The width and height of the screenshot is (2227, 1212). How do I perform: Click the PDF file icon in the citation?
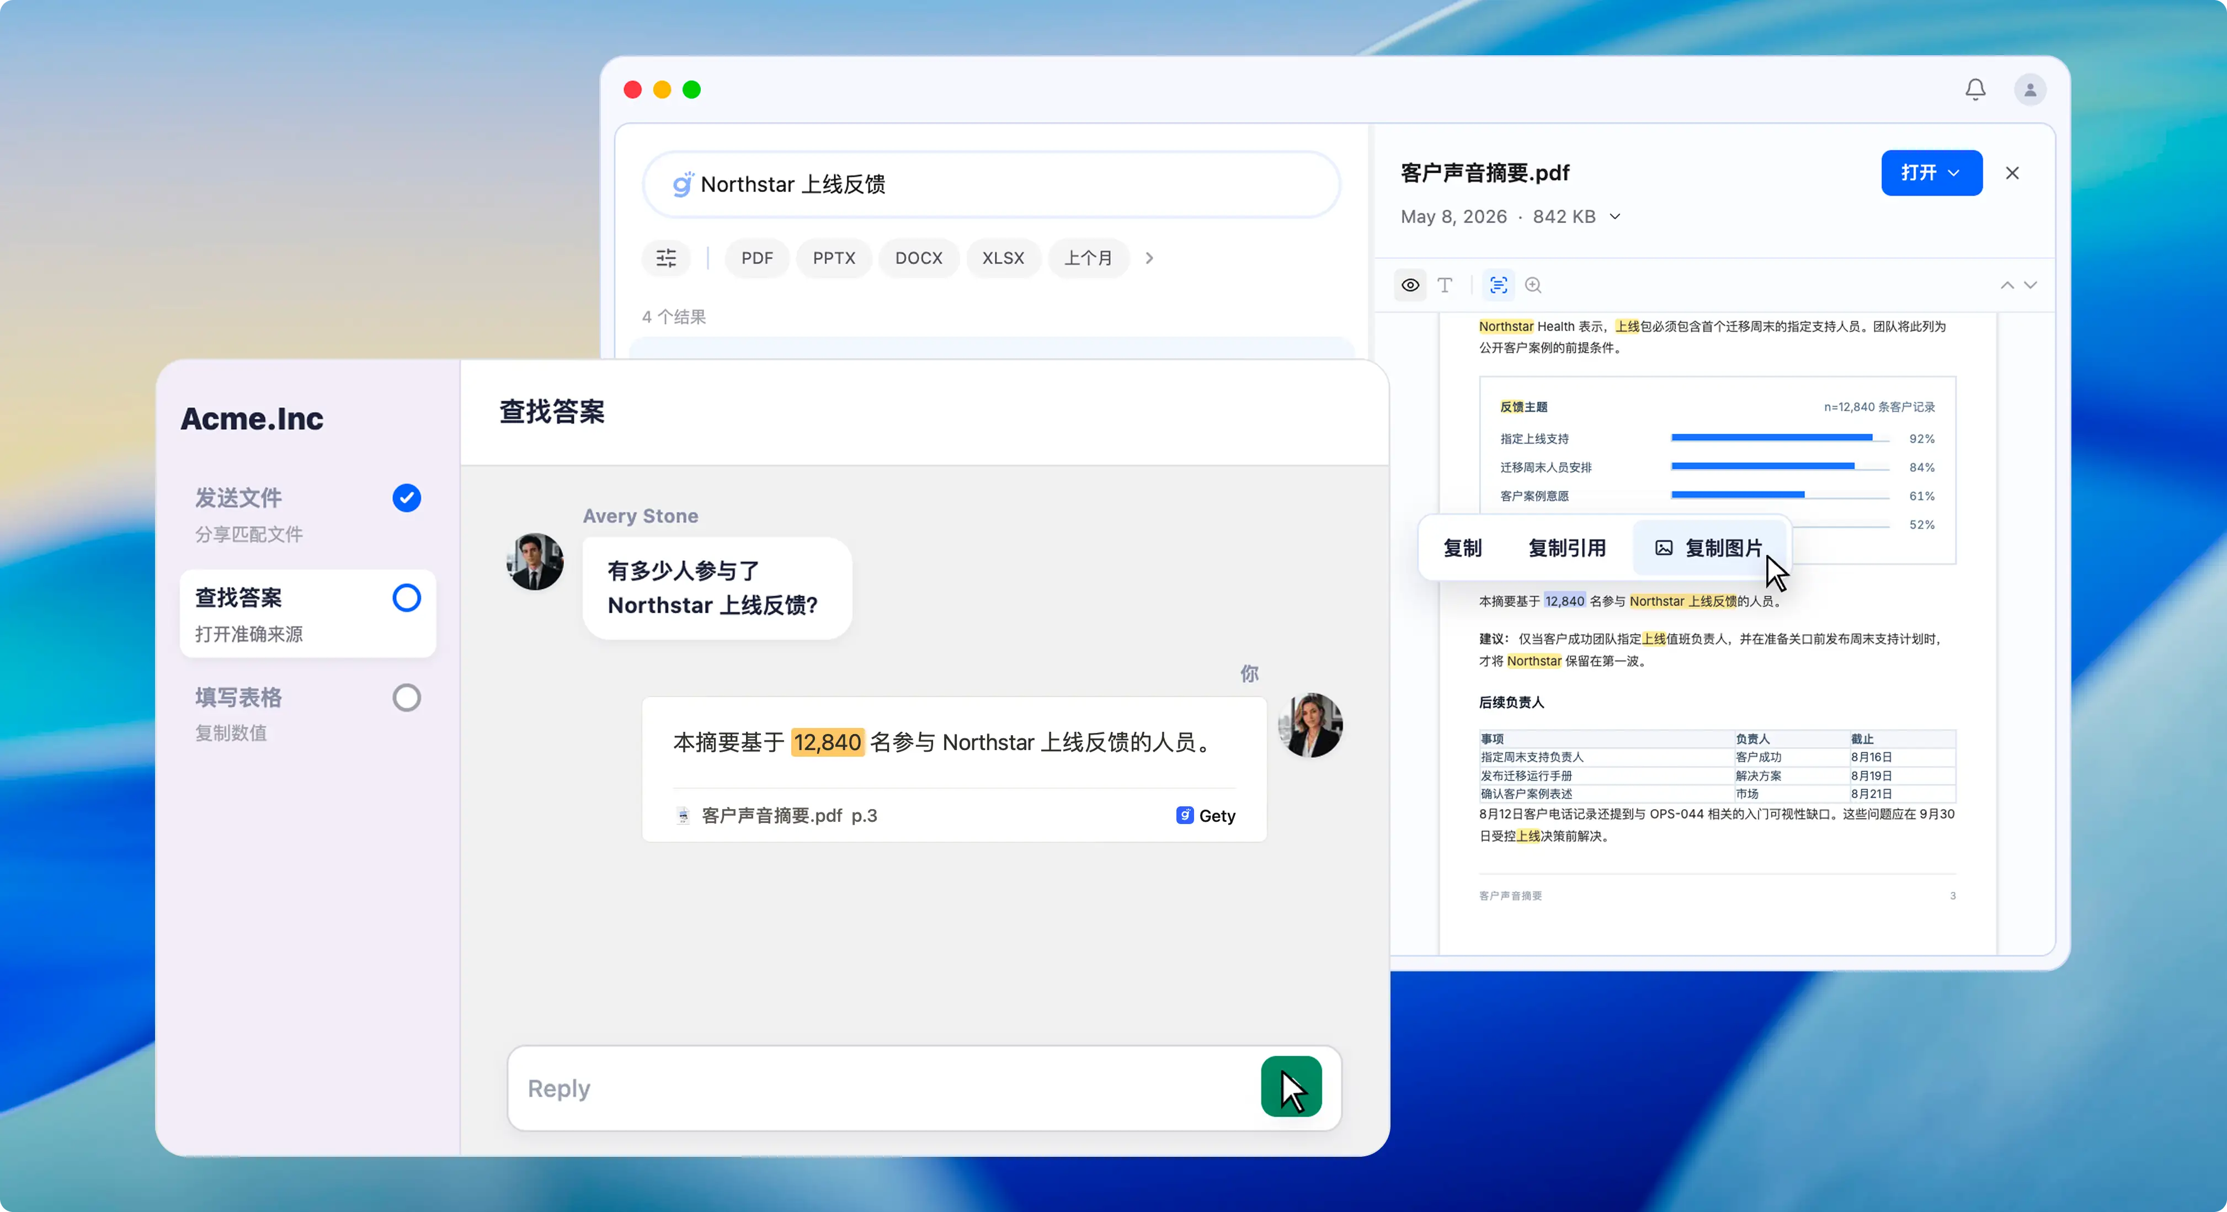(x=683, y=815)
